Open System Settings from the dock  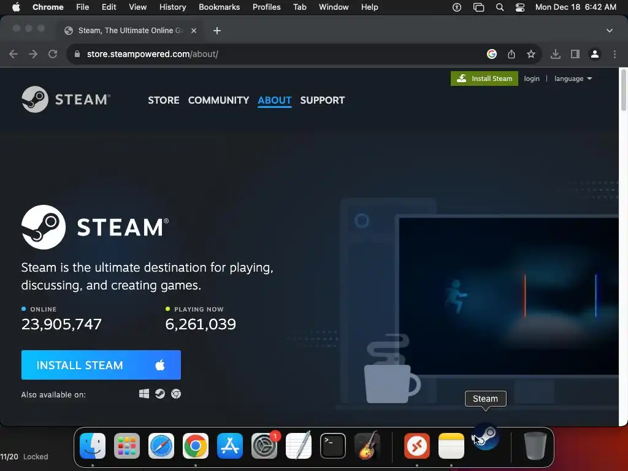tap(264, 446)
